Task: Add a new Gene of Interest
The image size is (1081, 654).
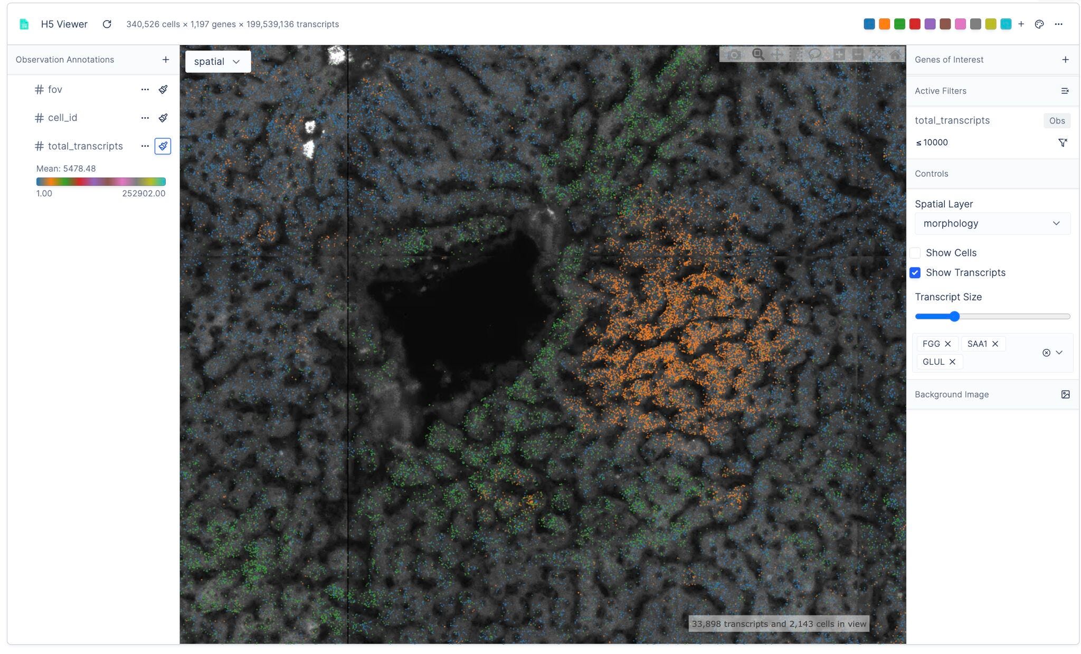Action: pyautogui.click(x=1065, y=60)
